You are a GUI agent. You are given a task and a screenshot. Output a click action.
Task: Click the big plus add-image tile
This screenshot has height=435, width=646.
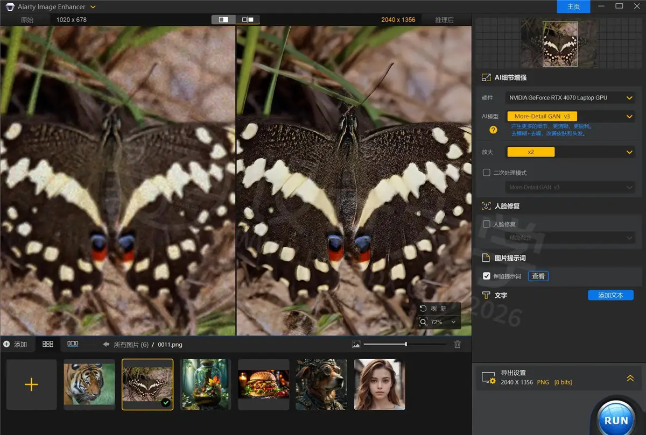coord(32,384)
